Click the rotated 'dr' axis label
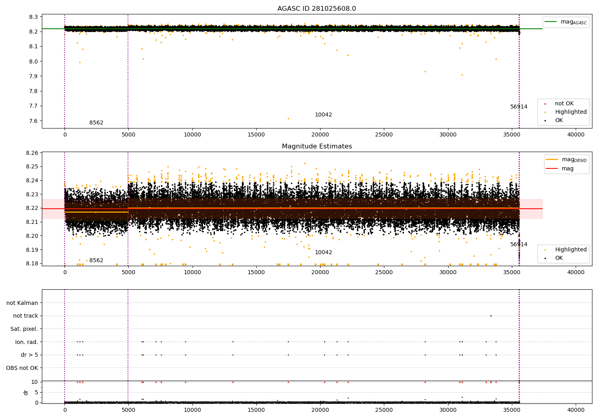The width and height of the screenshot is (598, 419). 26,392
